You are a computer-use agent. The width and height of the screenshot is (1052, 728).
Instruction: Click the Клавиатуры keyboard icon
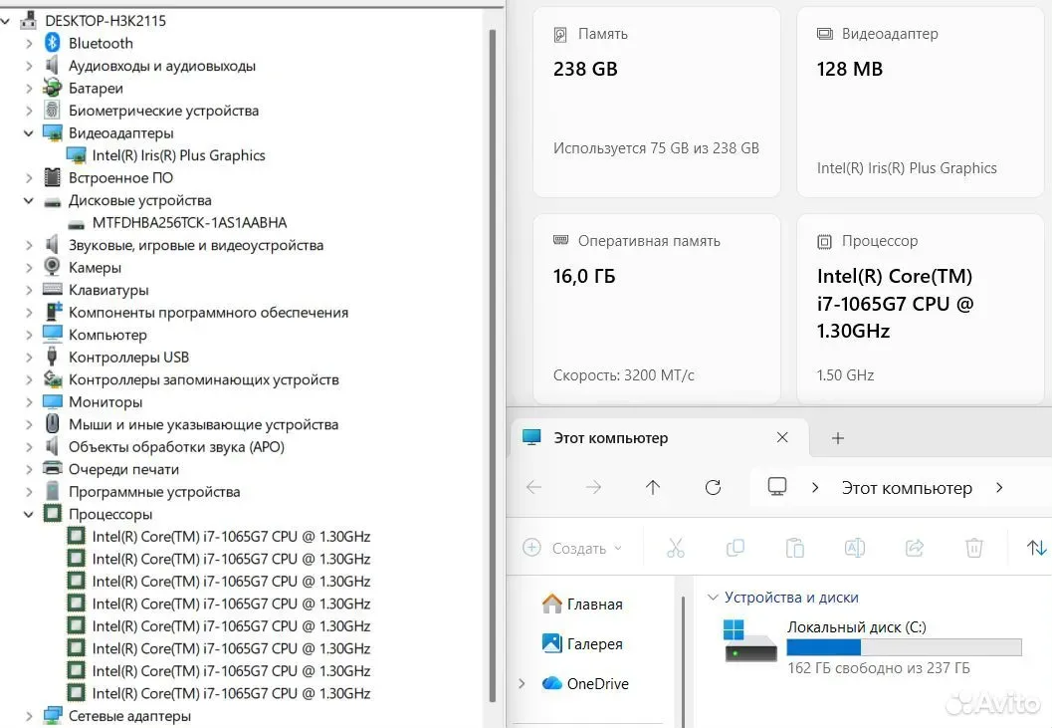[x=53, y=290]
